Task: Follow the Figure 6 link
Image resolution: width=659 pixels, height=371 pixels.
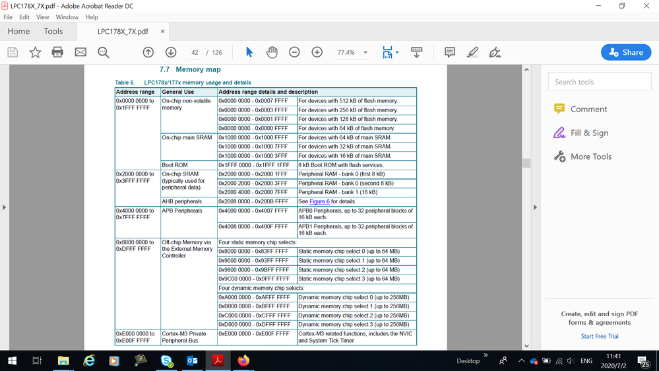Action: (x=319, y=201)
